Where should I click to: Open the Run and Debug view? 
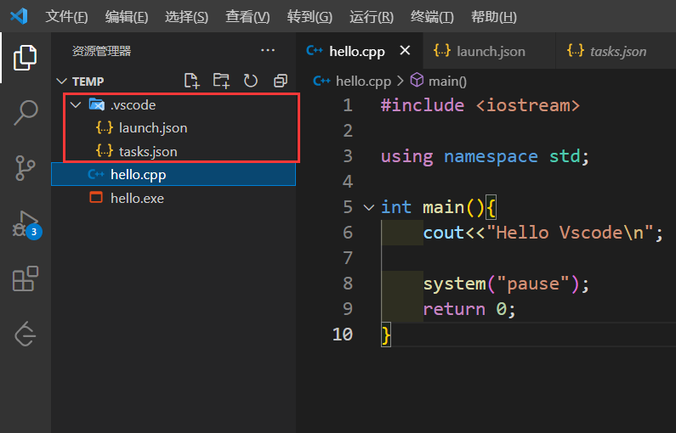tap(25, 224)
